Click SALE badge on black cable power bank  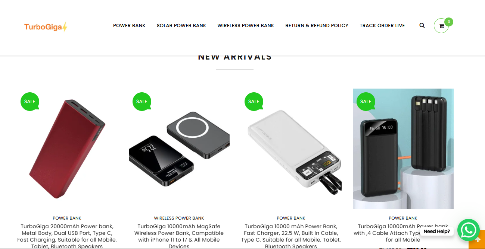(366, 102)
